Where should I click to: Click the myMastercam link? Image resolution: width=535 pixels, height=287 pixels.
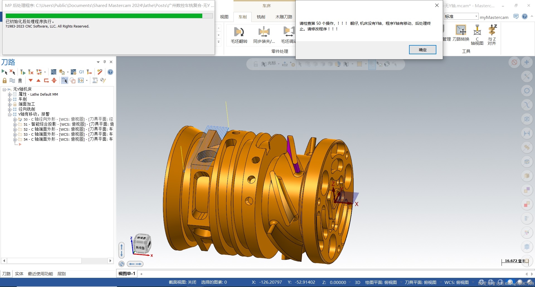tap(494, 17)
